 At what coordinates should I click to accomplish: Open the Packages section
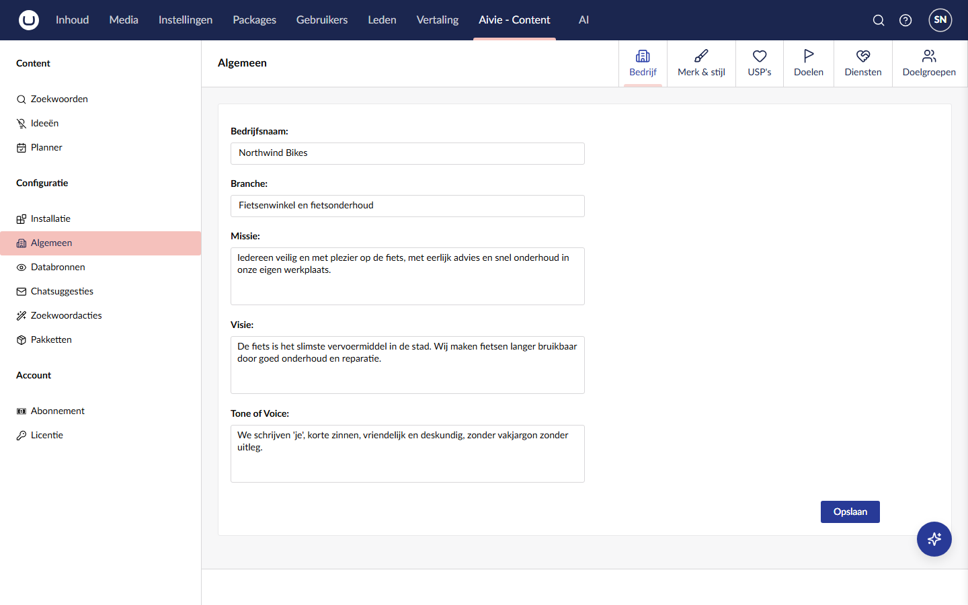[x=254, y=20]
